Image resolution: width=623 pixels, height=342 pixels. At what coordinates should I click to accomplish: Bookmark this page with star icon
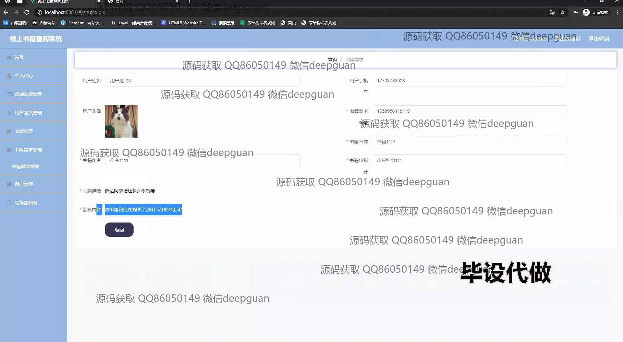click(x=563, y=12)
